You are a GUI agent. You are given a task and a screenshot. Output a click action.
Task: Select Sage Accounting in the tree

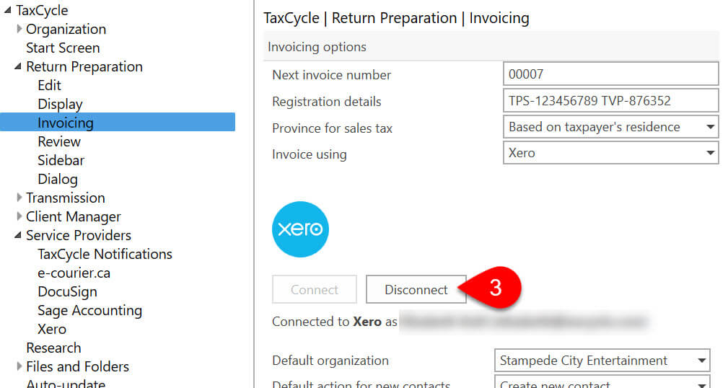(89, 311)
